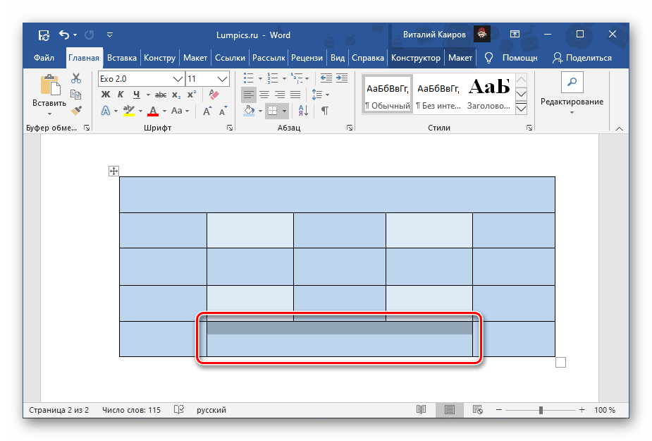This screenshot has height=441, width=652.
Task: Apply the Без инте... style
Action: (438, 94)
